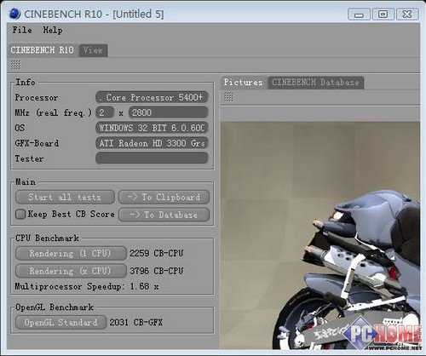The image size is (426, 356).
Task: Select the Pictures tab
Action: point(243,83)
